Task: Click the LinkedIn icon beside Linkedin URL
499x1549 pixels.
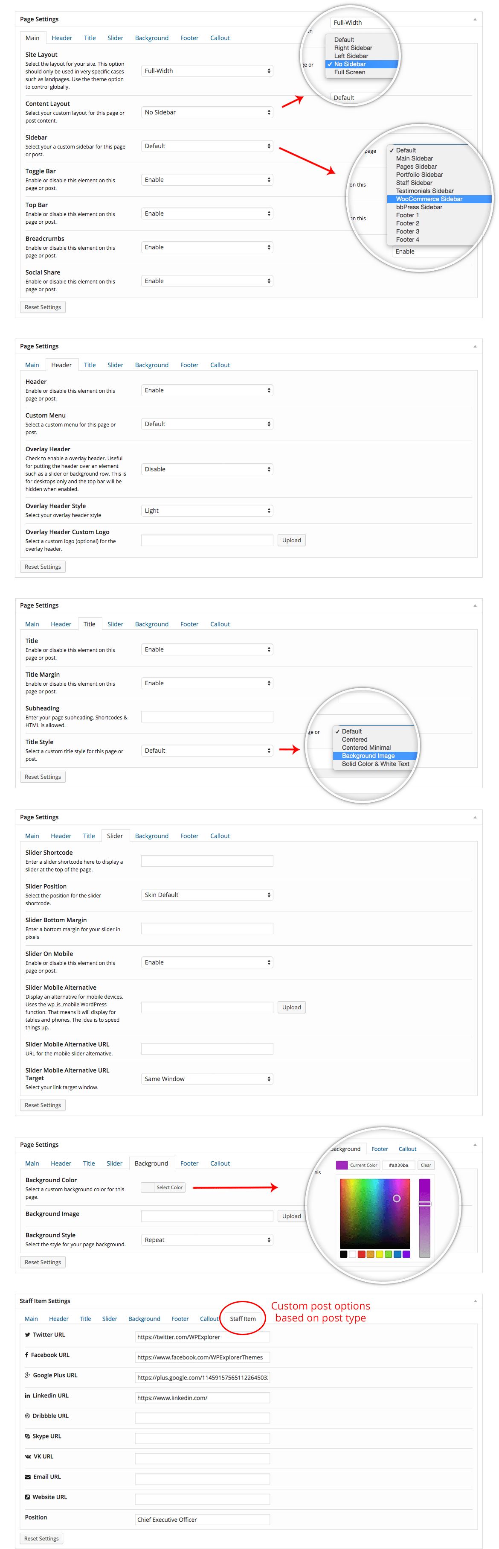Action: pos(28,1396)
